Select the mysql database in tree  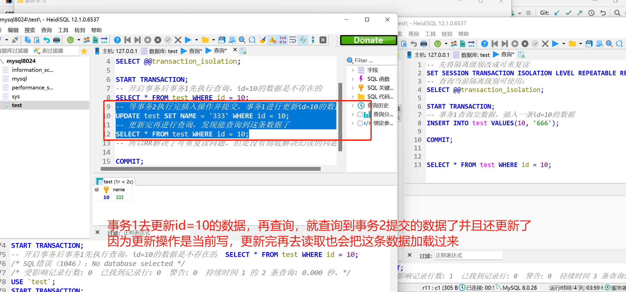click(x=19, y=79)
